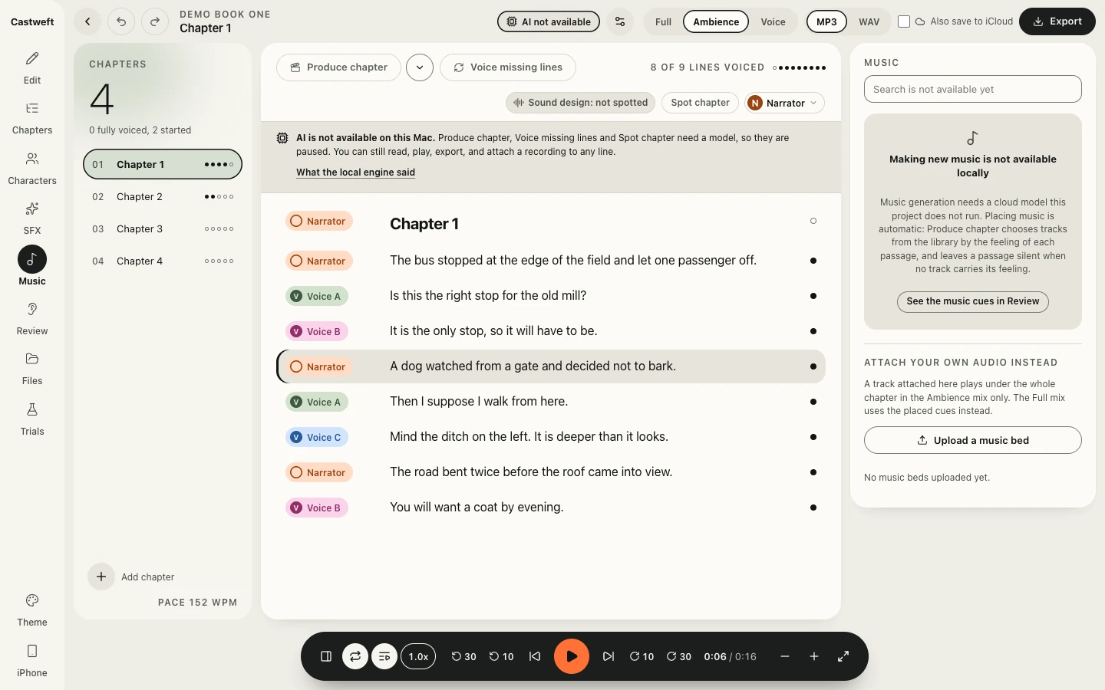Open the Narrator voice dropdown
1105x690 pixels.
(x=784, y=103)
